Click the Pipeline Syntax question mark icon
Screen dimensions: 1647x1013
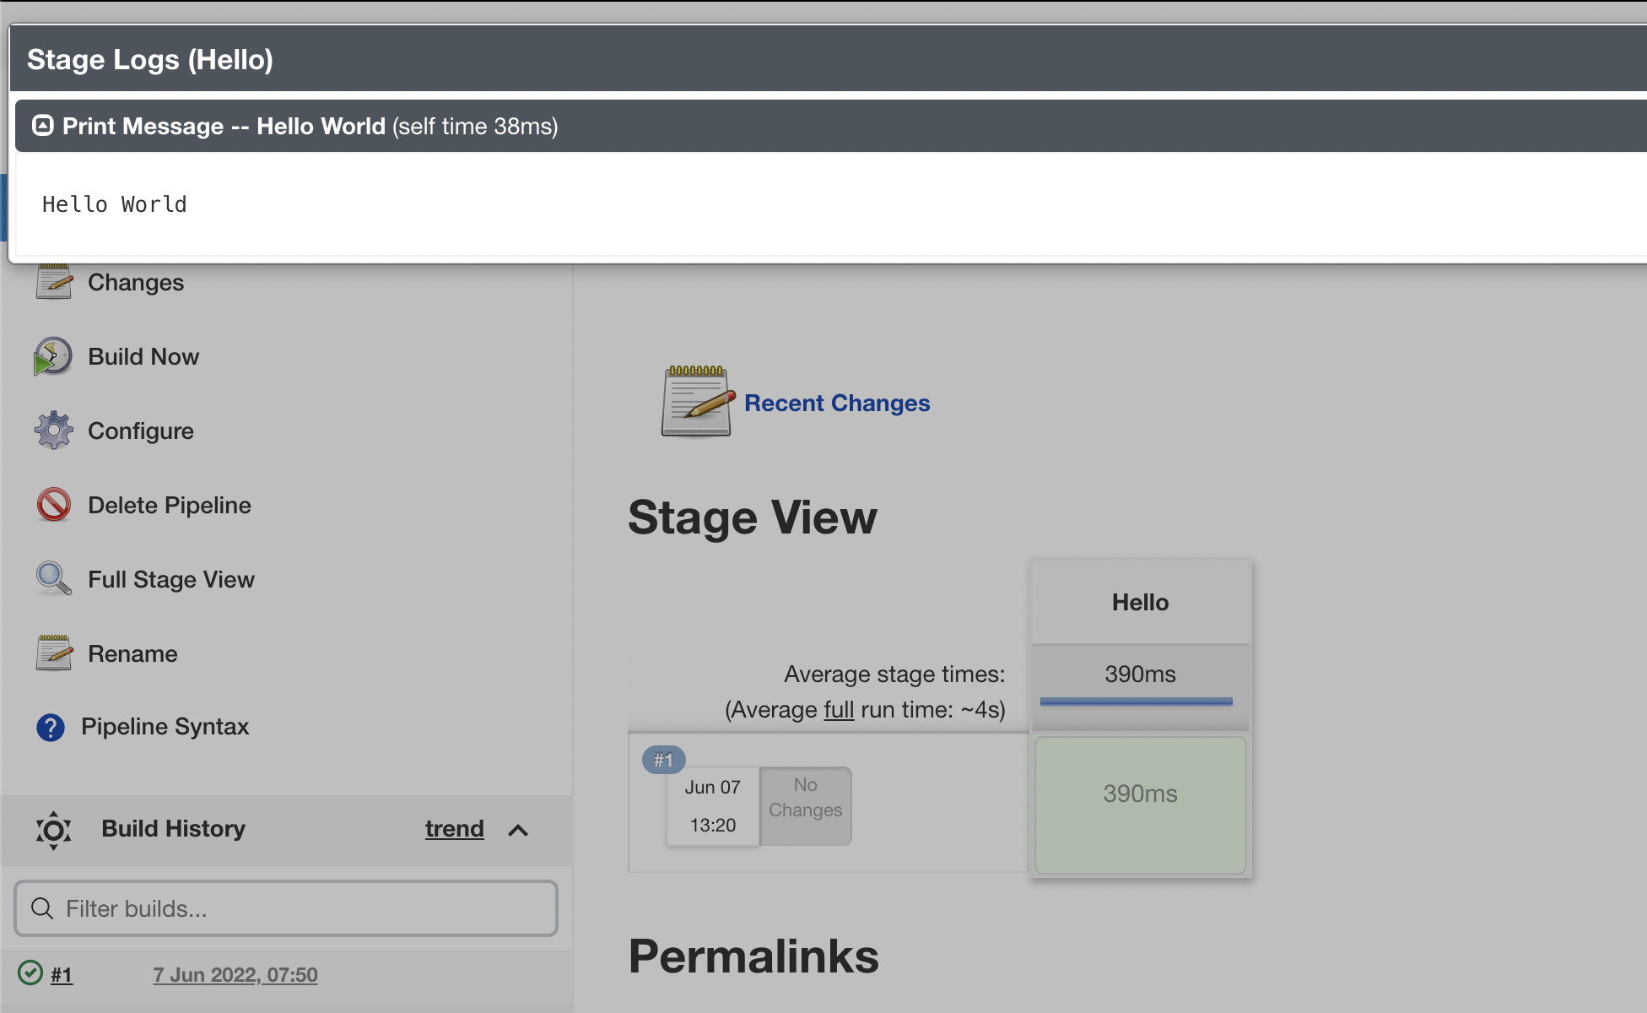pyautogui.click(x=51, y=727)
